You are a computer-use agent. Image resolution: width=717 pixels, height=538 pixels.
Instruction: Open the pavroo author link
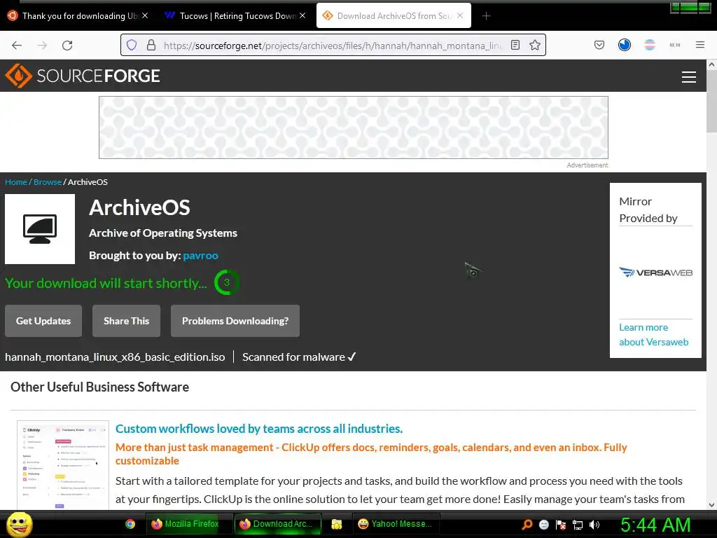point(200,255)
